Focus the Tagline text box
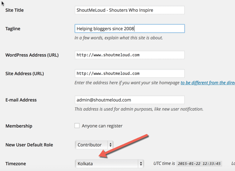Screen dimensions: 235x171 (129, 28)
